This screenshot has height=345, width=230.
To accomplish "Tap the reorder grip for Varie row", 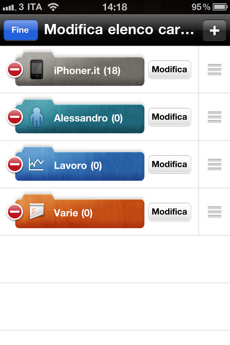I will (x=215, y=212).
